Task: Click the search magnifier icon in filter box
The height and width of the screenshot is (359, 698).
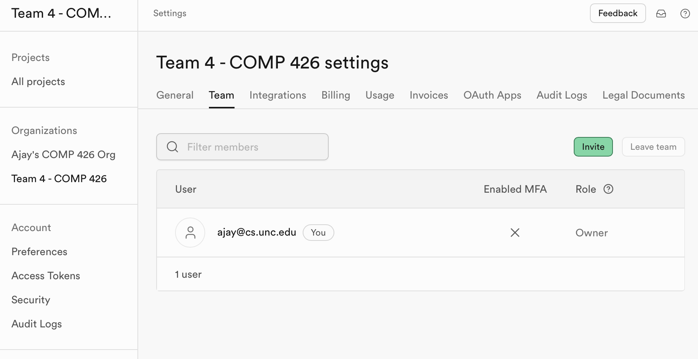Action: point(172,147)
